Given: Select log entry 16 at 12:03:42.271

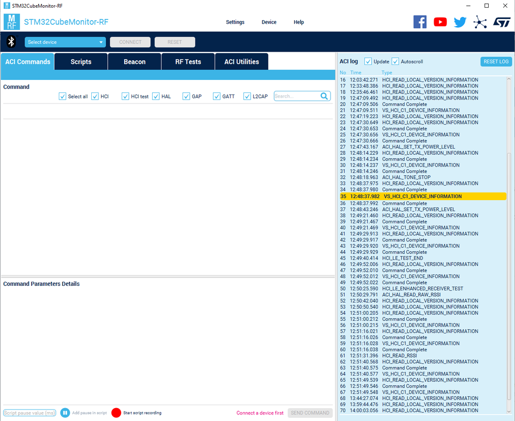Looking at the screenshot, I should pos(423,80).
